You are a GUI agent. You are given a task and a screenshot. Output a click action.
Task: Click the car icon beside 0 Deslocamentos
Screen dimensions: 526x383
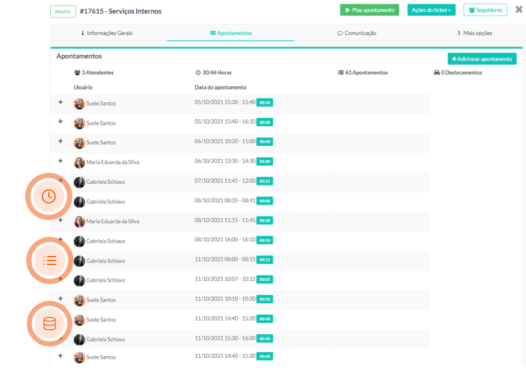click(437, 72)
